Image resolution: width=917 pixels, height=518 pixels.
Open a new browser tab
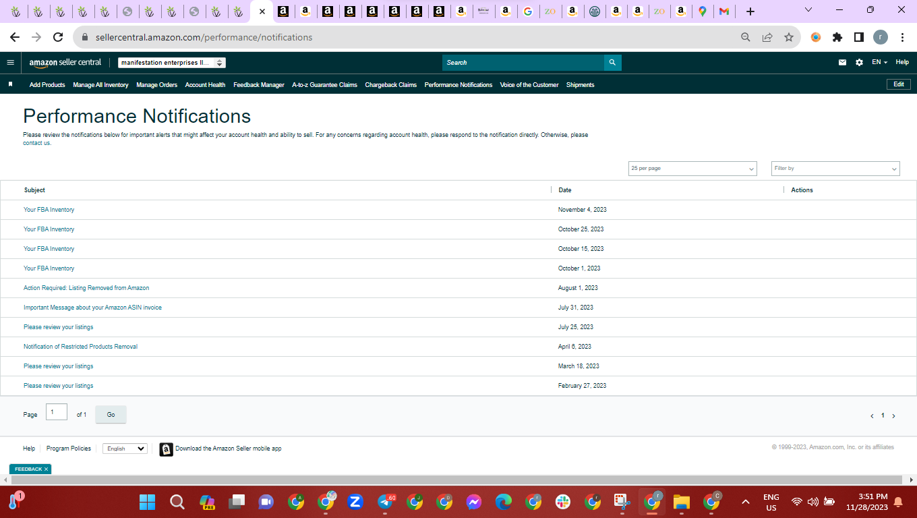750,11
